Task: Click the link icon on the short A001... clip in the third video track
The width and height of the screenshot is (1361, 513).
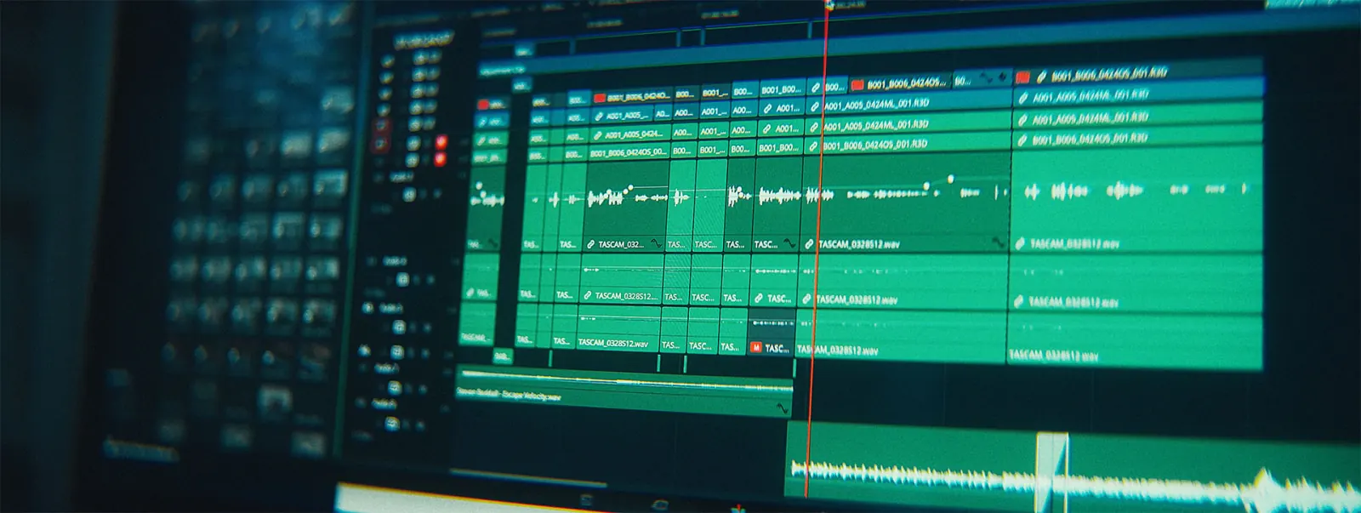Action: (x=767, y=128)
